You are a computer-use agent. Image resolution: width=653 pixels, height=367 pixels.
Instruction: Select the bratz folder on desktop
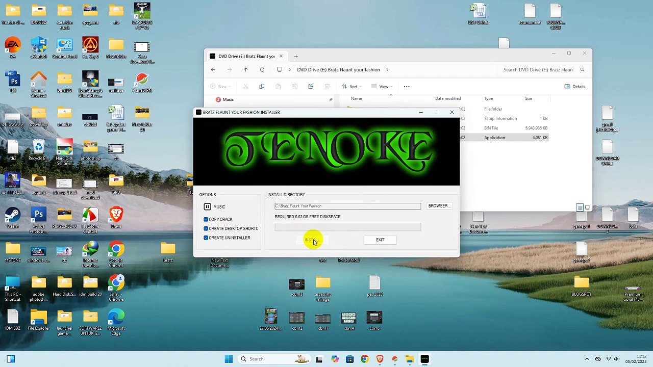coord(168,252)
